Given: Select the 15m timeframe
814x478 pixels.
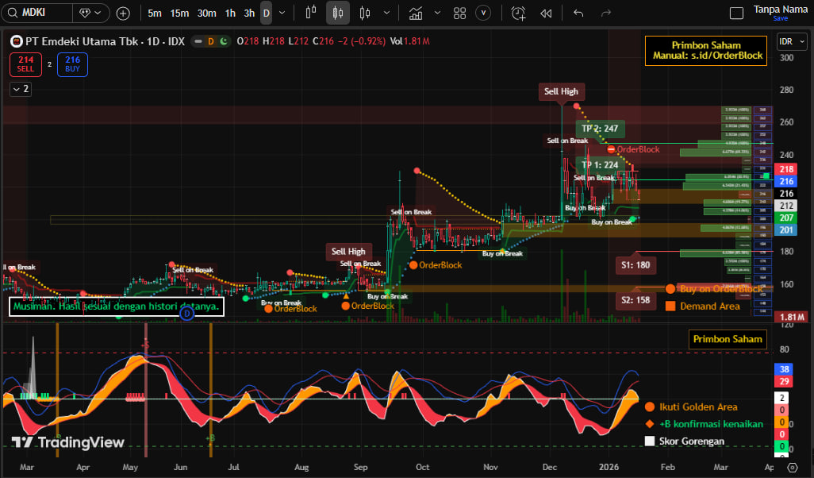Looking at the screenshot, I should (180, 13).
